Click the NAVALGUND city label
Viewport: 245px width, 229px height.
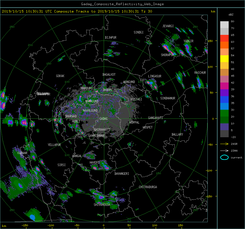coord(90,111)
